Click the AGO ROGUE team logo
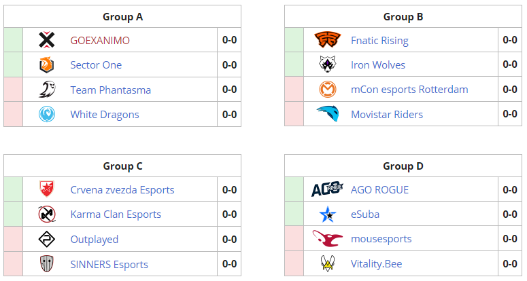This screenshot has height=281, width=527. click(x=327, y=190)
